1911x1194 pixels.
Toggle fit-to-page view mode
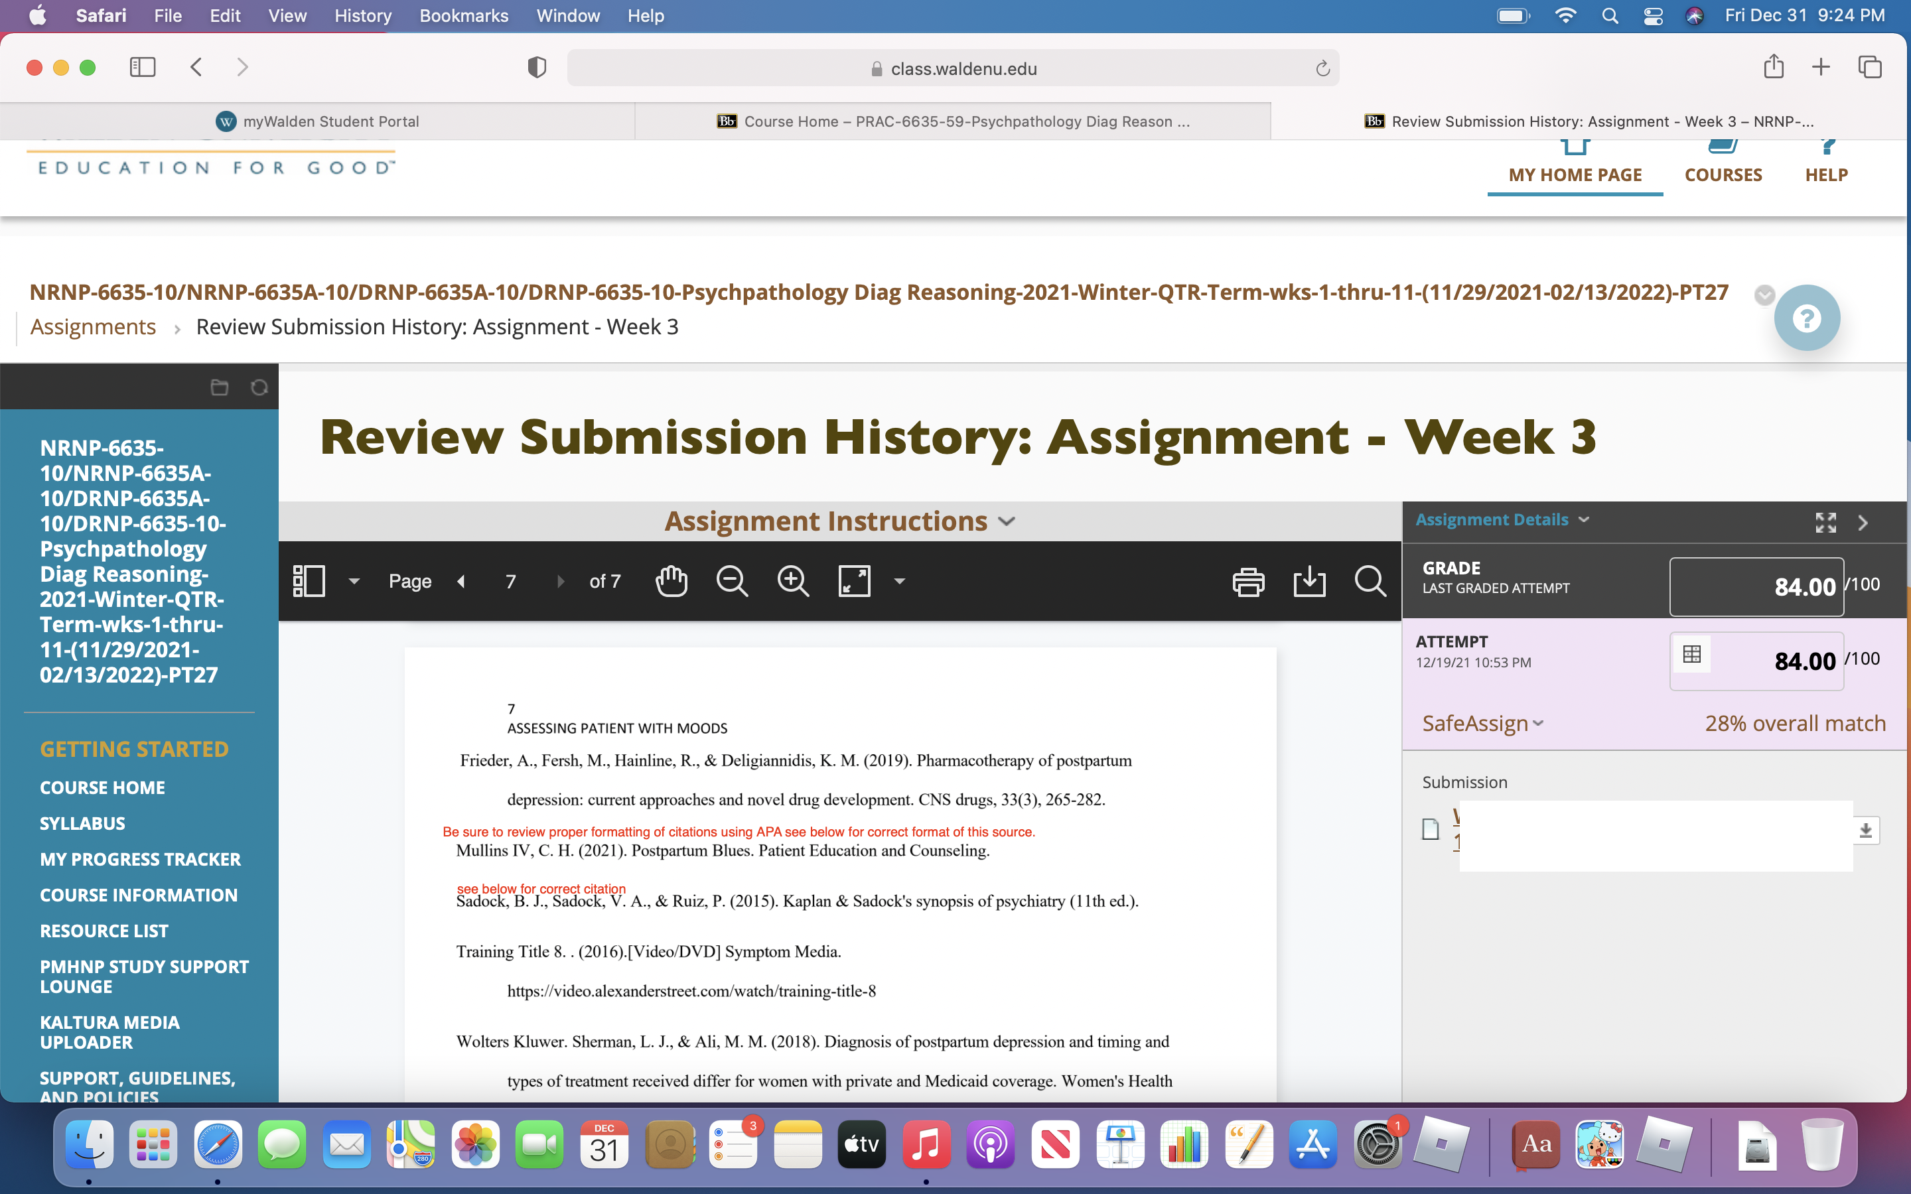855,581
